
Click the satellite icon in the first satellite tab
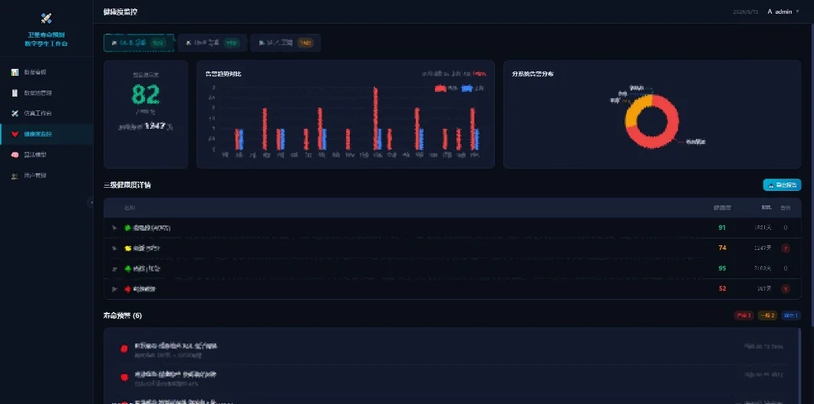point(114,43)
